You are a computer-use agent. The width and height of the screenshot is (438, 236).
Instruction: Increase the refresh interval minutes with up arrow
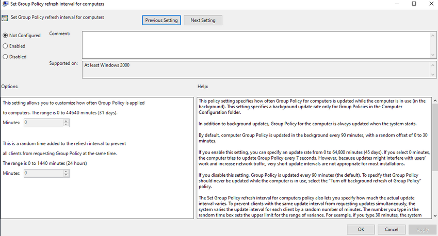pos(66,121)
